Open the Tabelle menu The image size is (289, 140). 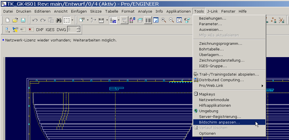[112, 11]
